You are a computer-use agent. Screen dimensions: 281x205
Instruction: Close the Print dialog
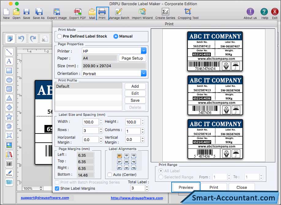pos(241,187)
